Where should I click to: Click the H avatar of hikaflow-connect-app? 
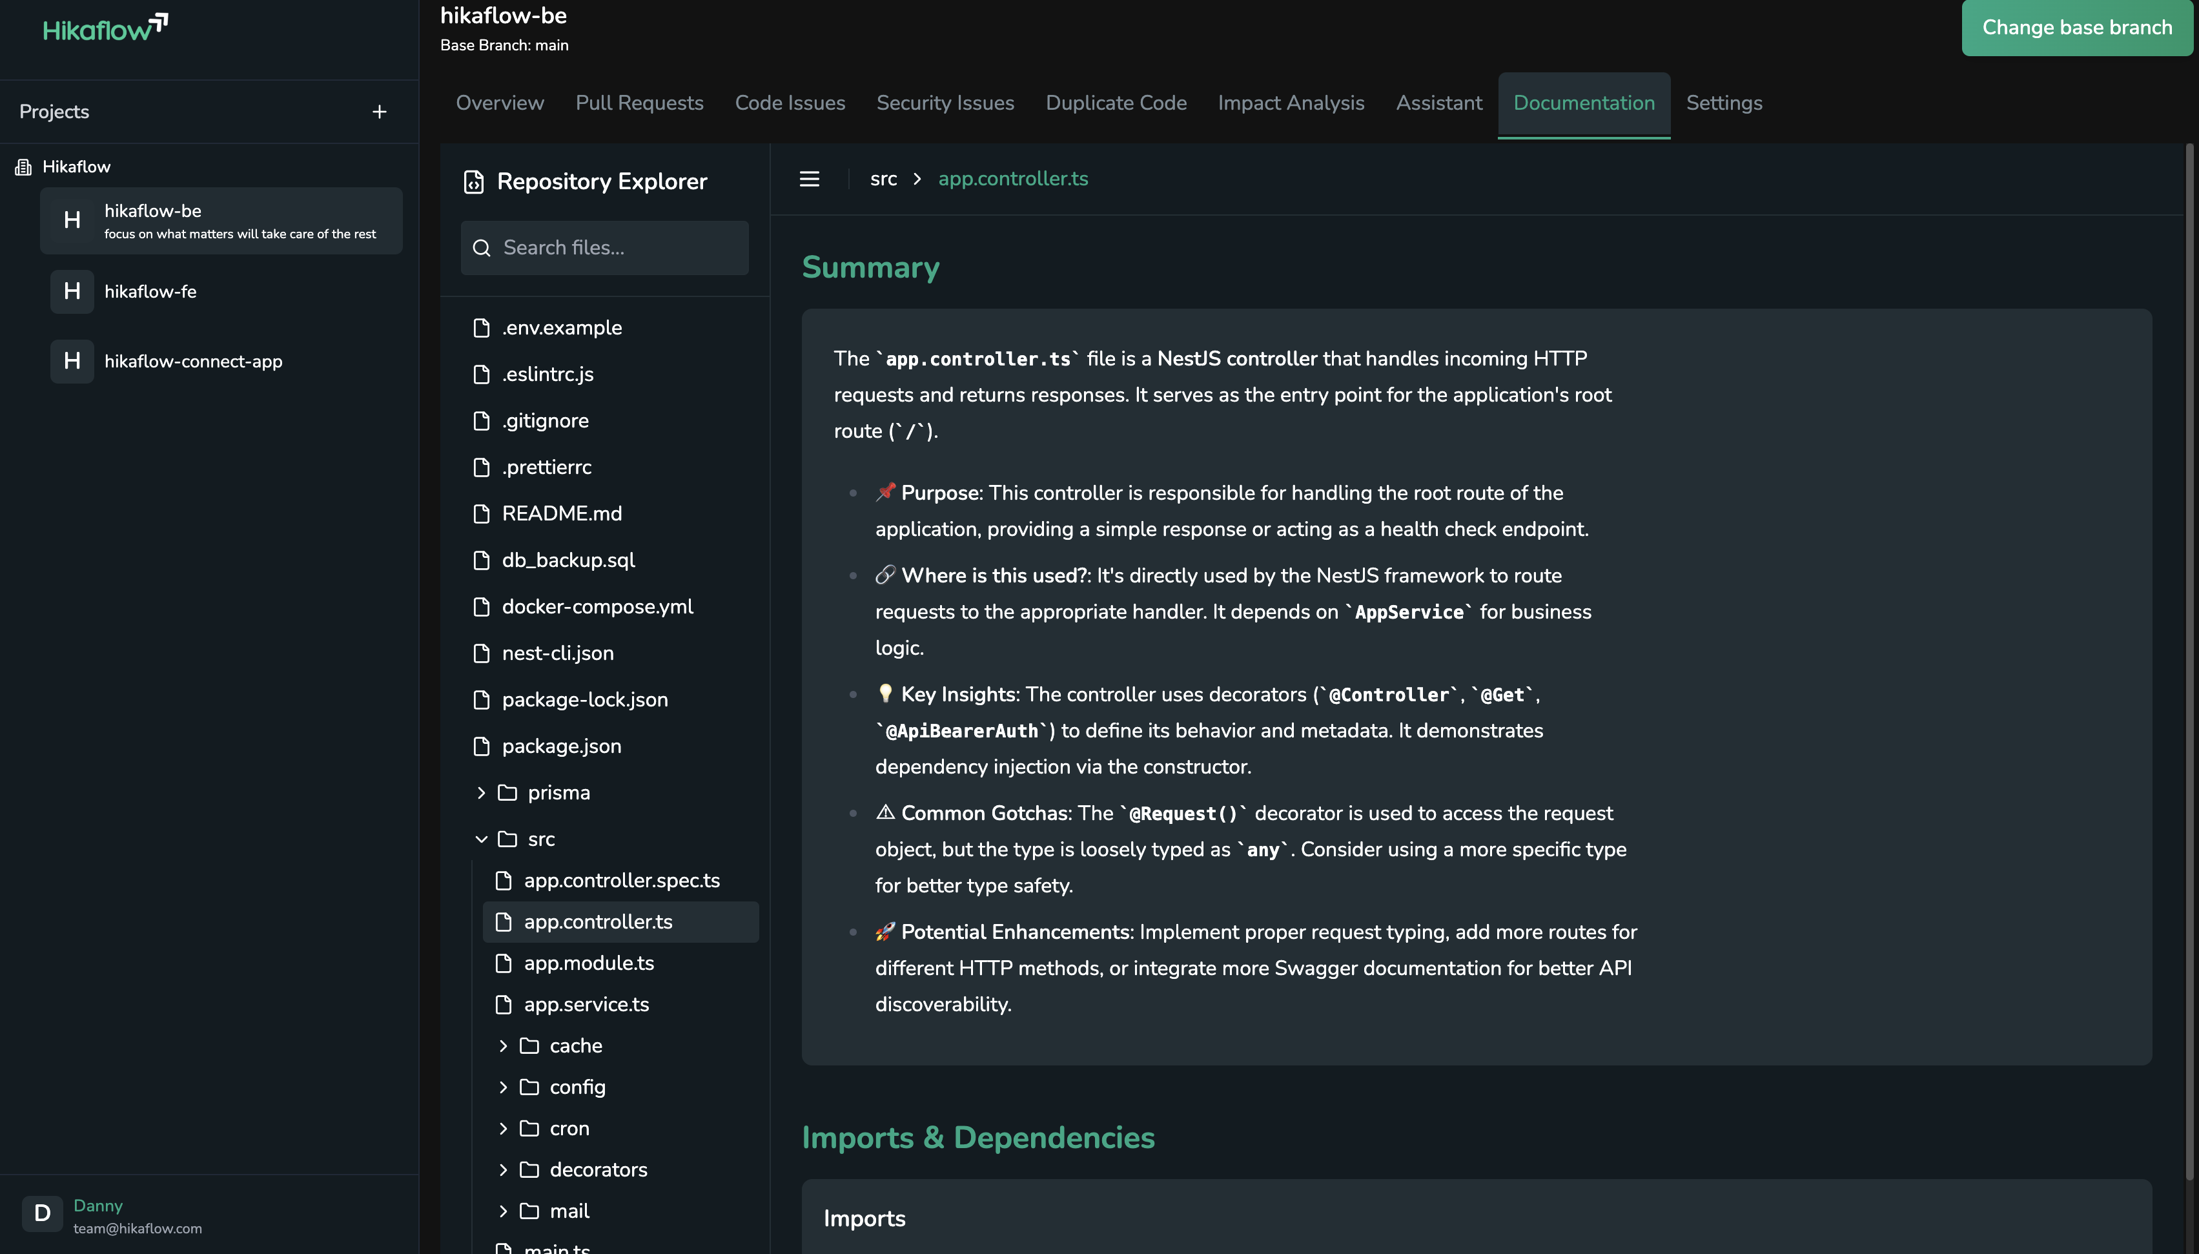(72, 362)
